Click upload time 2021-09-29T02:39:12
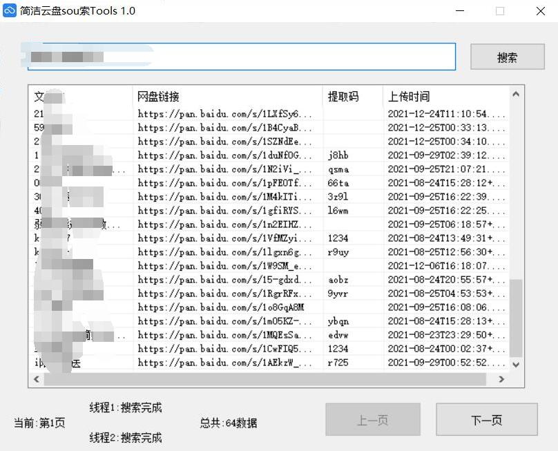Image resolution: width=558 pixels, height=451 pixels. point(447,155)
